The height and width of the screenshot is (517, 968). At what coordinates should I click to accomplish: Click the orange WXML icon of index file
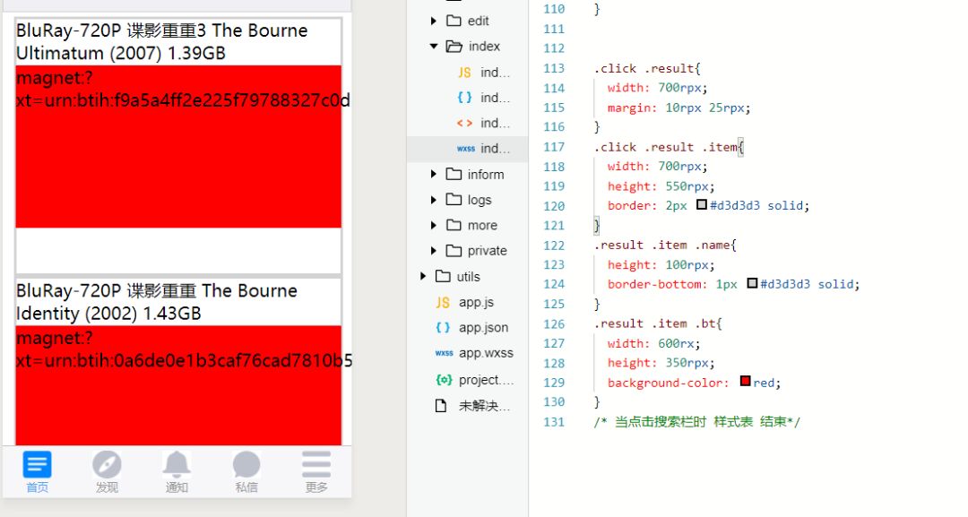click(464, 124)
